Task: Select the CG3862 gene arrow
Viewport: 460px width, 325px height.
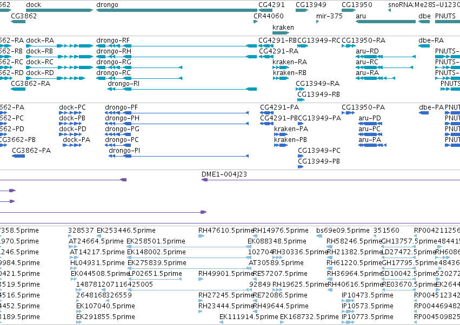Action: (x=18, y=22)
